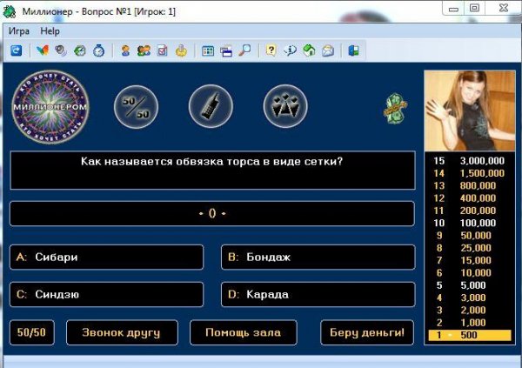Screen dimensions: 522x368
Task: Click the Беру деньги! button
Action: [x=367, y=332]
